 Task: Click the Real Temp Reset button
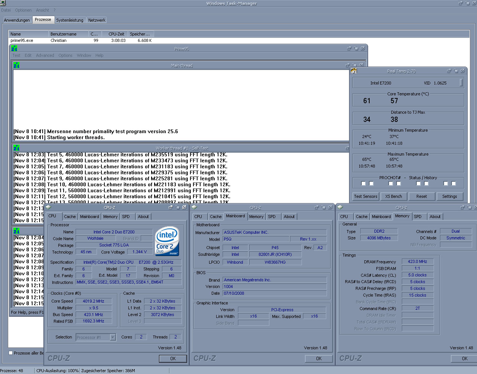tap(422, 196)
